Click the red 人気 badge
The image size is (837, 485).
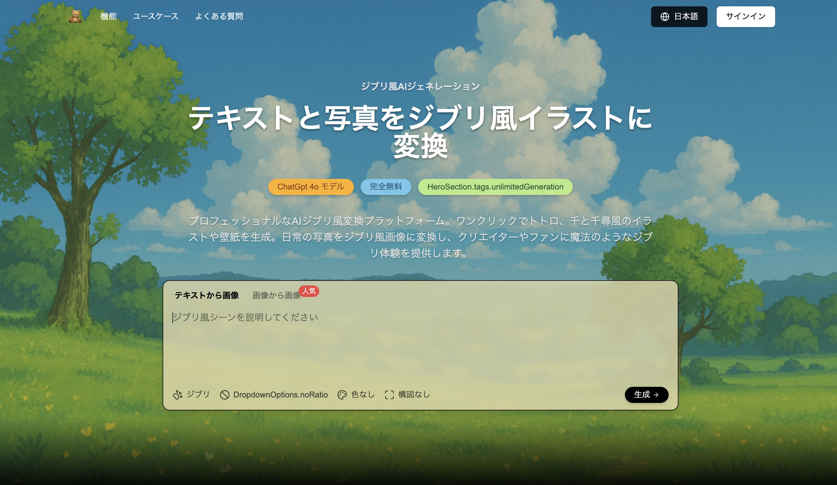pyautogui.click(x=309, y=291)
